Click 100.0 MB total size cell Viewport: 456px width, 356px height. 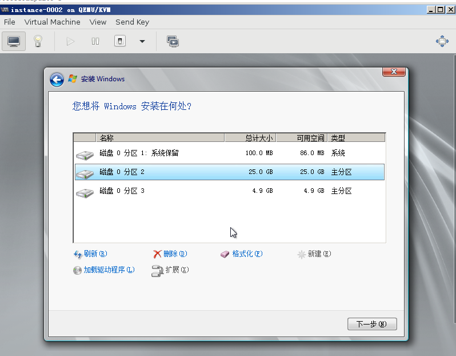click(259, 153)
